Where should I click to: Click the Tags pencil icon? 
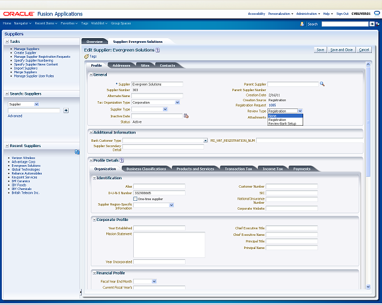point(86,57)
